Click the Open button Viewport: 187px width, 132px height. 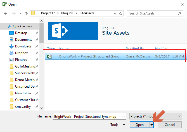140,125
